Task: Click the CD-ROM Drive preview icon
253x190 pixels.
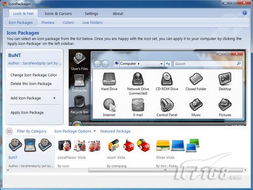Action: pos(166,79)
